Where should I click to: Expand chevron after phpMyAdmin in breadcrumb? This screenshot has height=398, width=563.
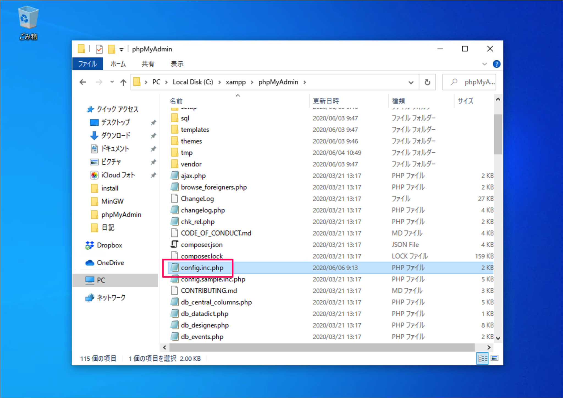305,82
